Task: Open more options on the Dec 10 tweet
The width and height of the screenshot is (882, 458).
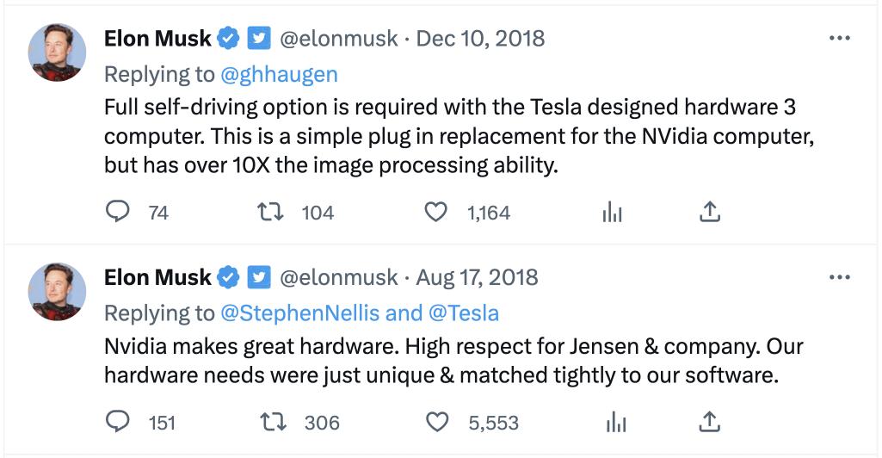Action: [x=839, y=39]
